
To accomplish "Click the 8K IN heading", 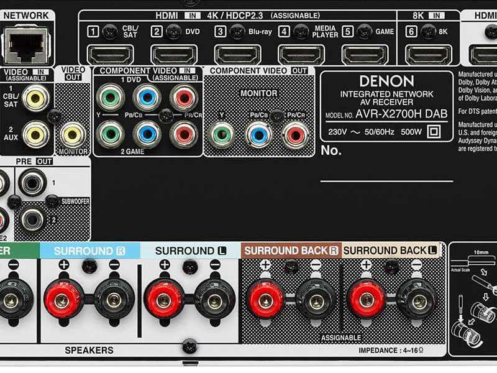I will pos(429,16).
